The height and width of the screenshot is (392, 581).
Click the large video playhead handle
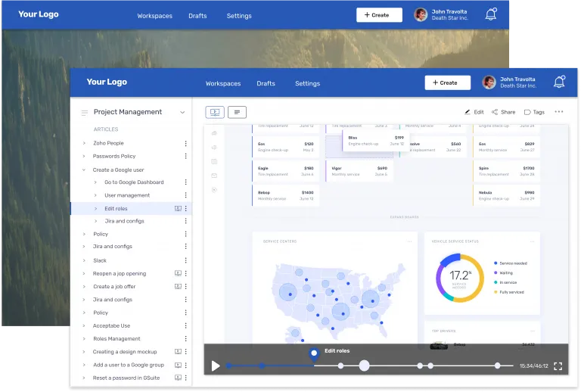pos(364,366)
